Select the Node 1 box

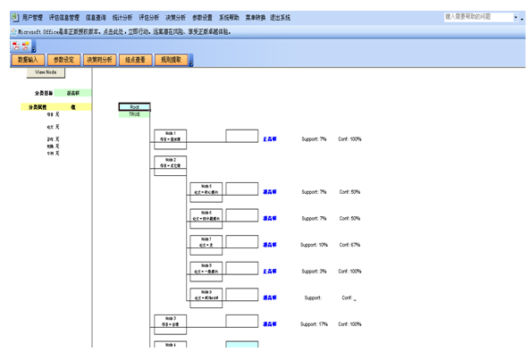[171, 139]
